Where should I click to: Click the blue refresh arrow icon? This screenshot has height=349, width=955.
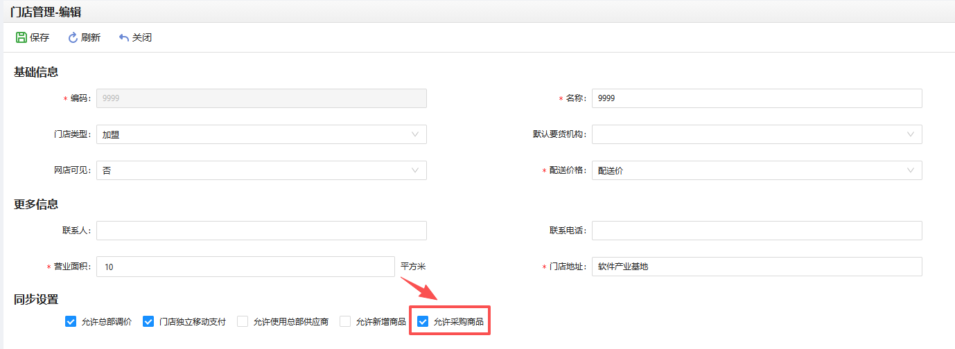tap(73, 37)
